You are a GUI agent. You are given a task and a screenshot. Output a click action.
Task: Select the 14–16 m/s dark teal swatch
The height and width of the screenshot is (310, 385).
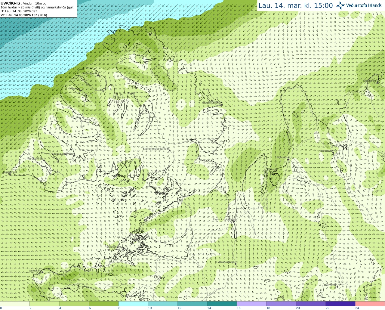pyautogui.click(x=222, y=304)
